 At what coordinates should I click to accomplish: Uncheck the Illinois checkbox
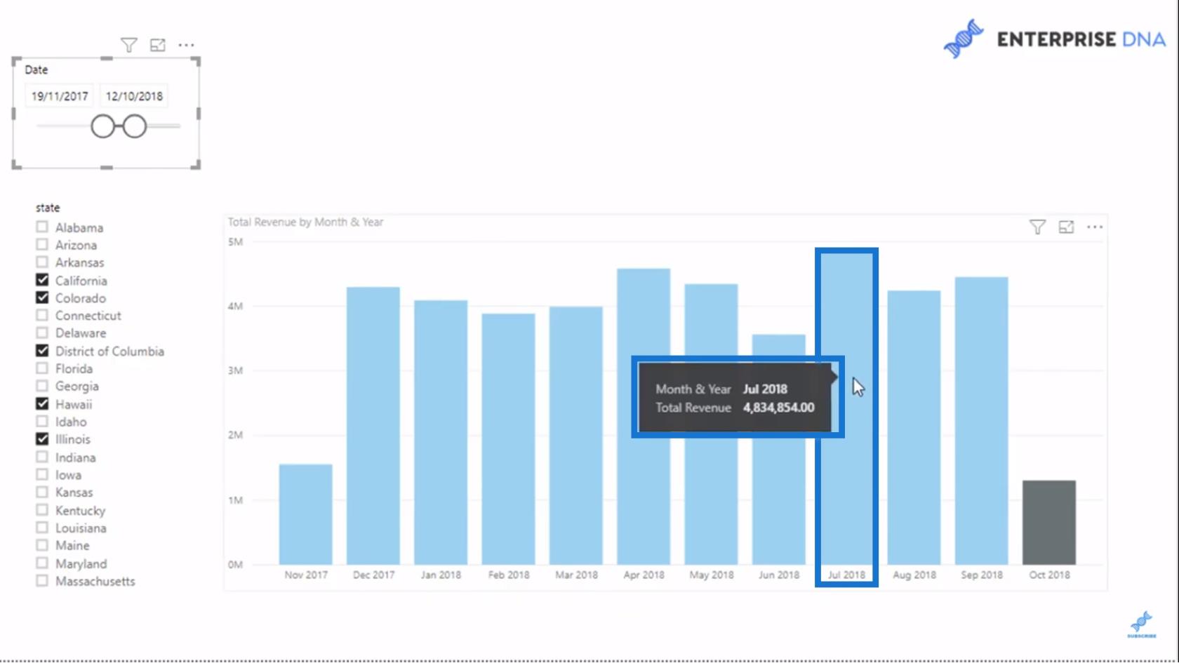click(42, 439)
